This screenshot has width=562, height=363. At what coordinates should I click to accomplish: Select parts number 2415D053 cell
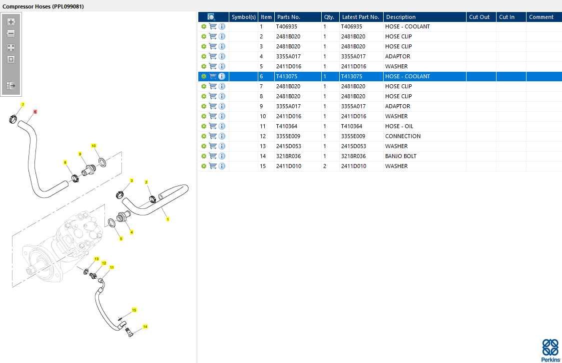click(x=298, y=146)
